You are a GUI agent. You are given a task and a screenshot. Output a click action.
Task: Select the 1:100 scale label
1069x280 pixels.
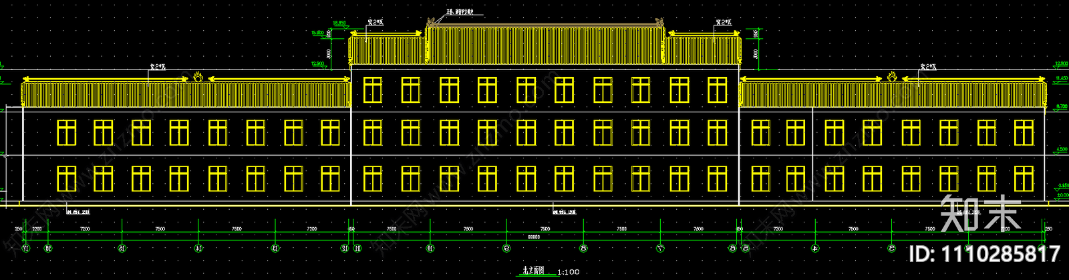point(568,272)
